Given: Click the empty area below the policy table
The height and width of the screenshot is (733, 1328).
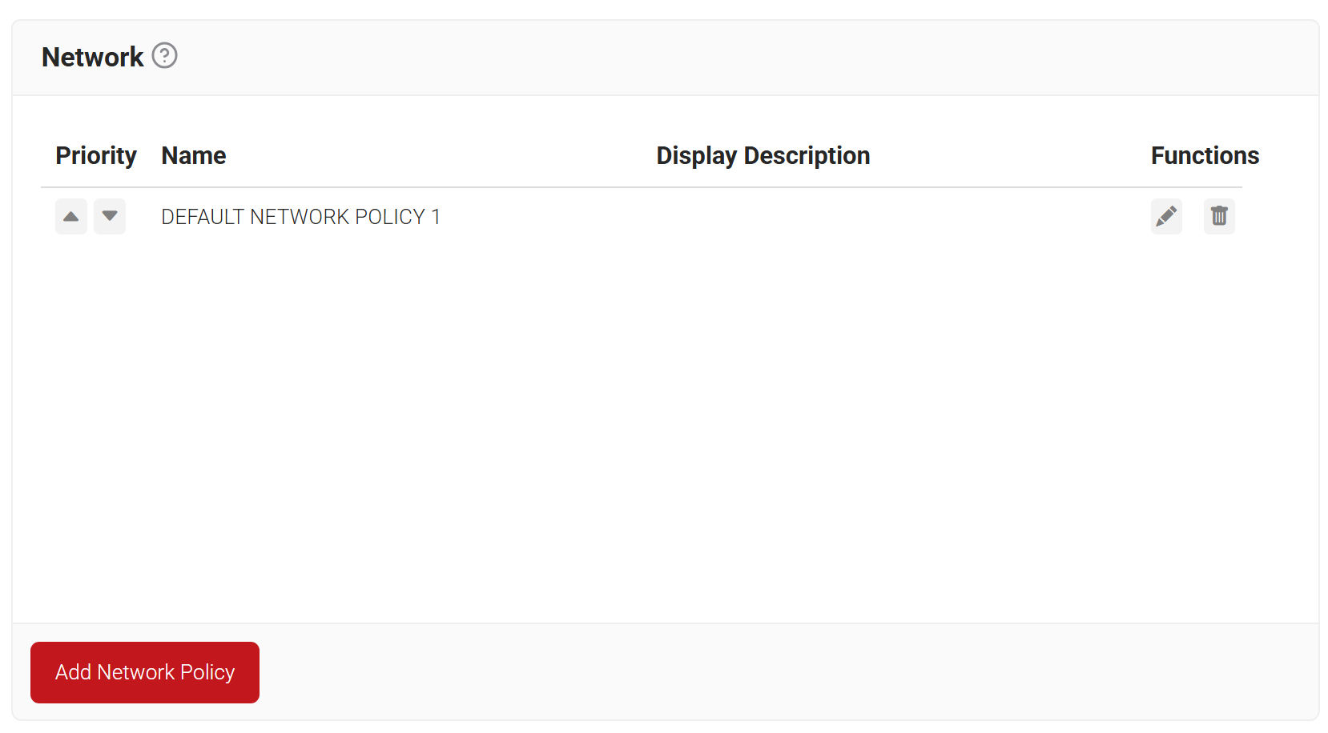Looking at the screenshot, I should tap(665, 432).
